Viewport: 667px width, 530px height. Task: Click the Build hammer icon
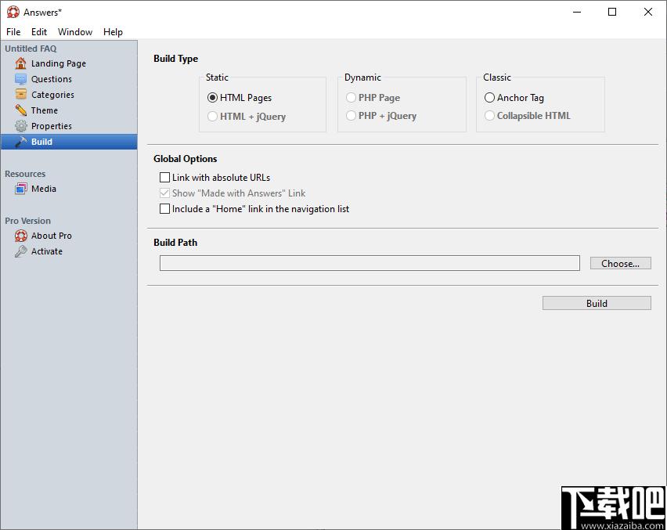[x=20, y=142]
